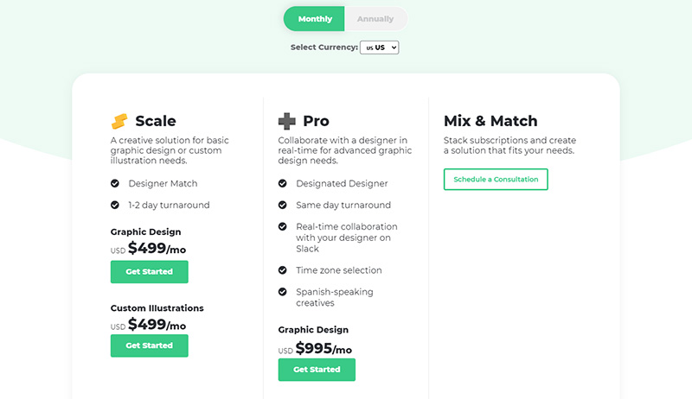Screen dimensions: 692x399
Task: Click Schedule a Consultation button
Action: coord(496,180)
